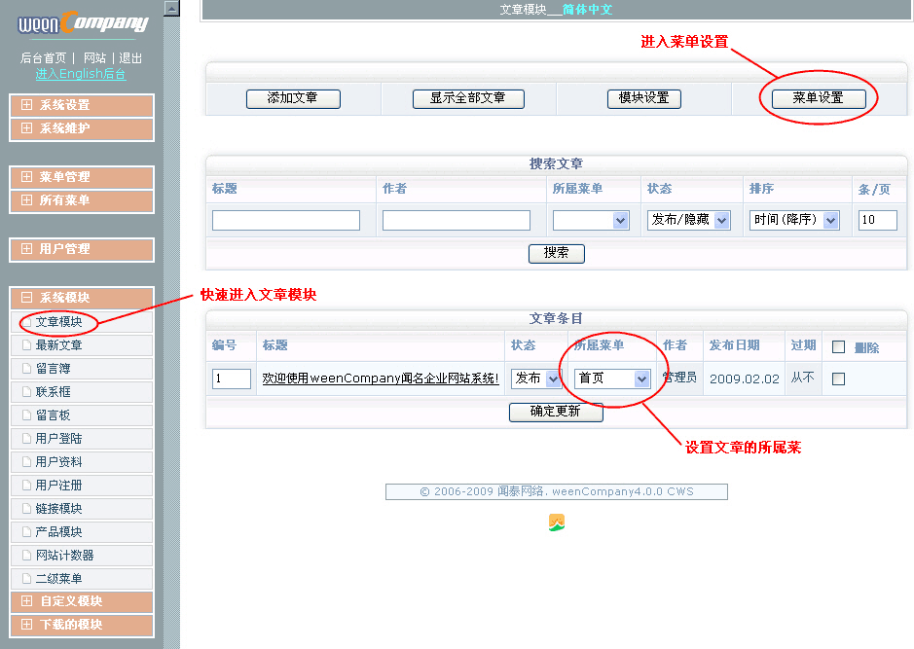Expand the 菜单管理 section
The width and height of the screenshot is (914, 649).
pos(82,177)
